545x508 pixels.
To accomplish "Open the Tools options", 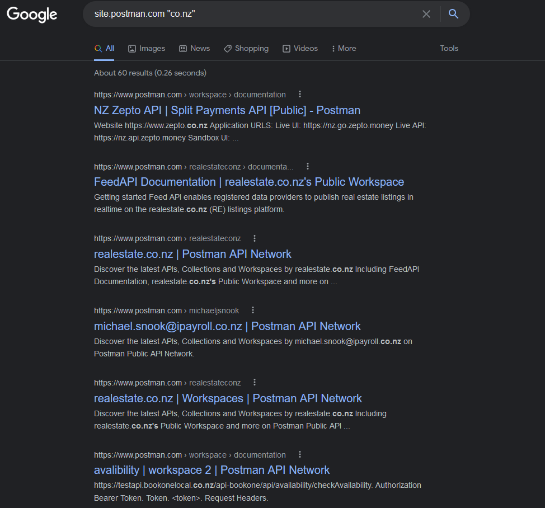I will click(449, 49).
